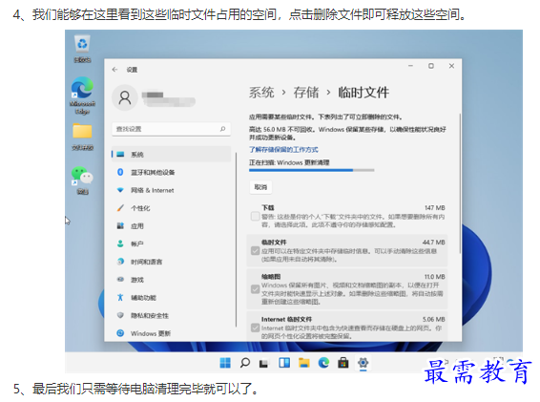The height and width of the screenshot is (402, 540).
Task: Open Edge from the taskbar
Action: (323, 363)
